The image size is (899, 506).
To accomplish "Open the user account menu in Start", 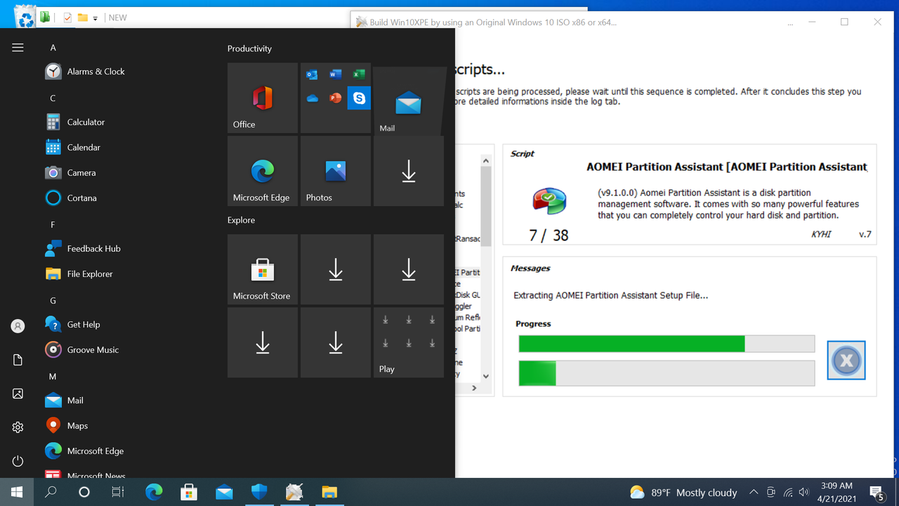I will point(18,326).
